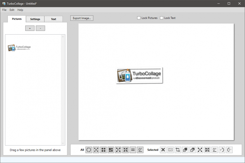Image resolution: width=245 pixels, height=163 pixels.
Task: Delete the selected picture using the X icon
Action: tap(163, 150)
